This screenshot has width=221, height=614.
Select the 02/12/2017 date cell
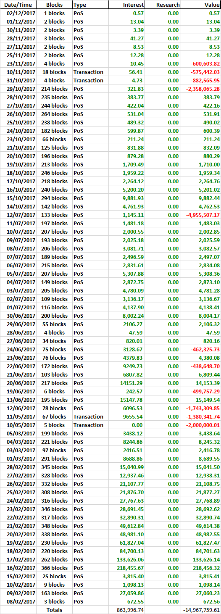coord(18,13)
